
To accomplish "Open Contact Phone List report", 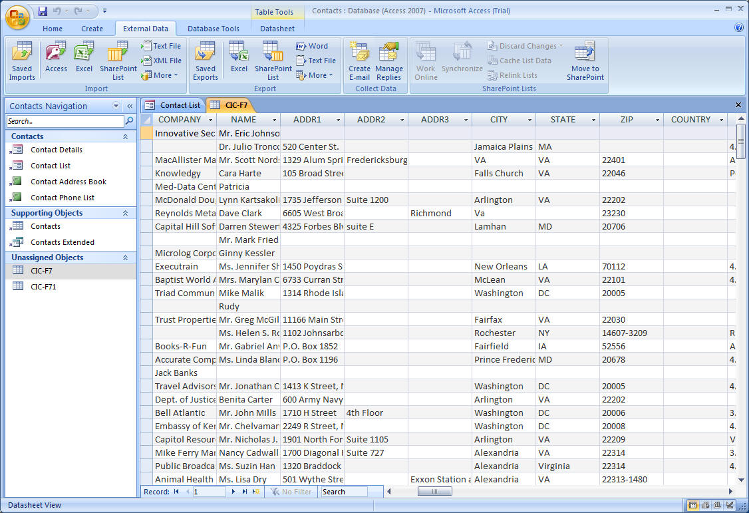I will tap(63, 197).
